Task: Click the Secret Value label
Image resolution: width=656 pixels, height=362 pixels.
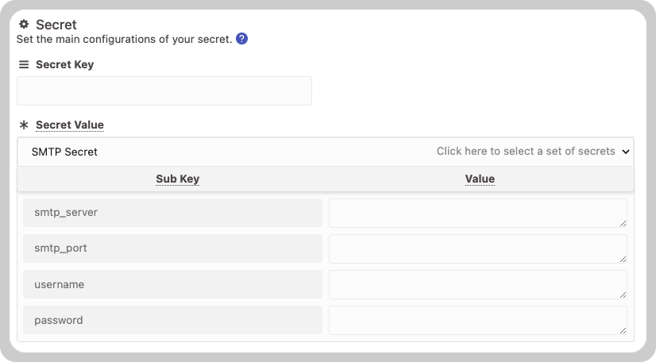Action: 70,125
